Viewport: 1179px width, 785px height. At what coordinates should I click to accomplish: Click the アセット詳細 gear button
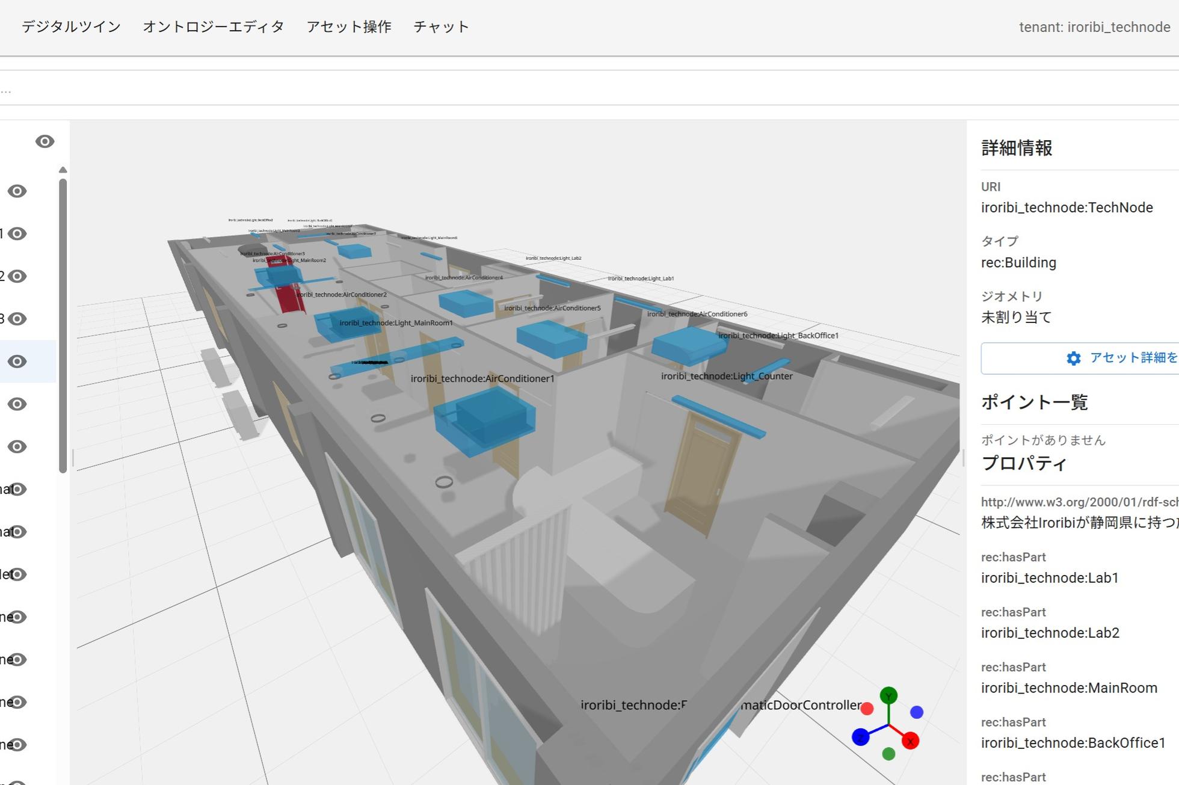click(1080, 359)
